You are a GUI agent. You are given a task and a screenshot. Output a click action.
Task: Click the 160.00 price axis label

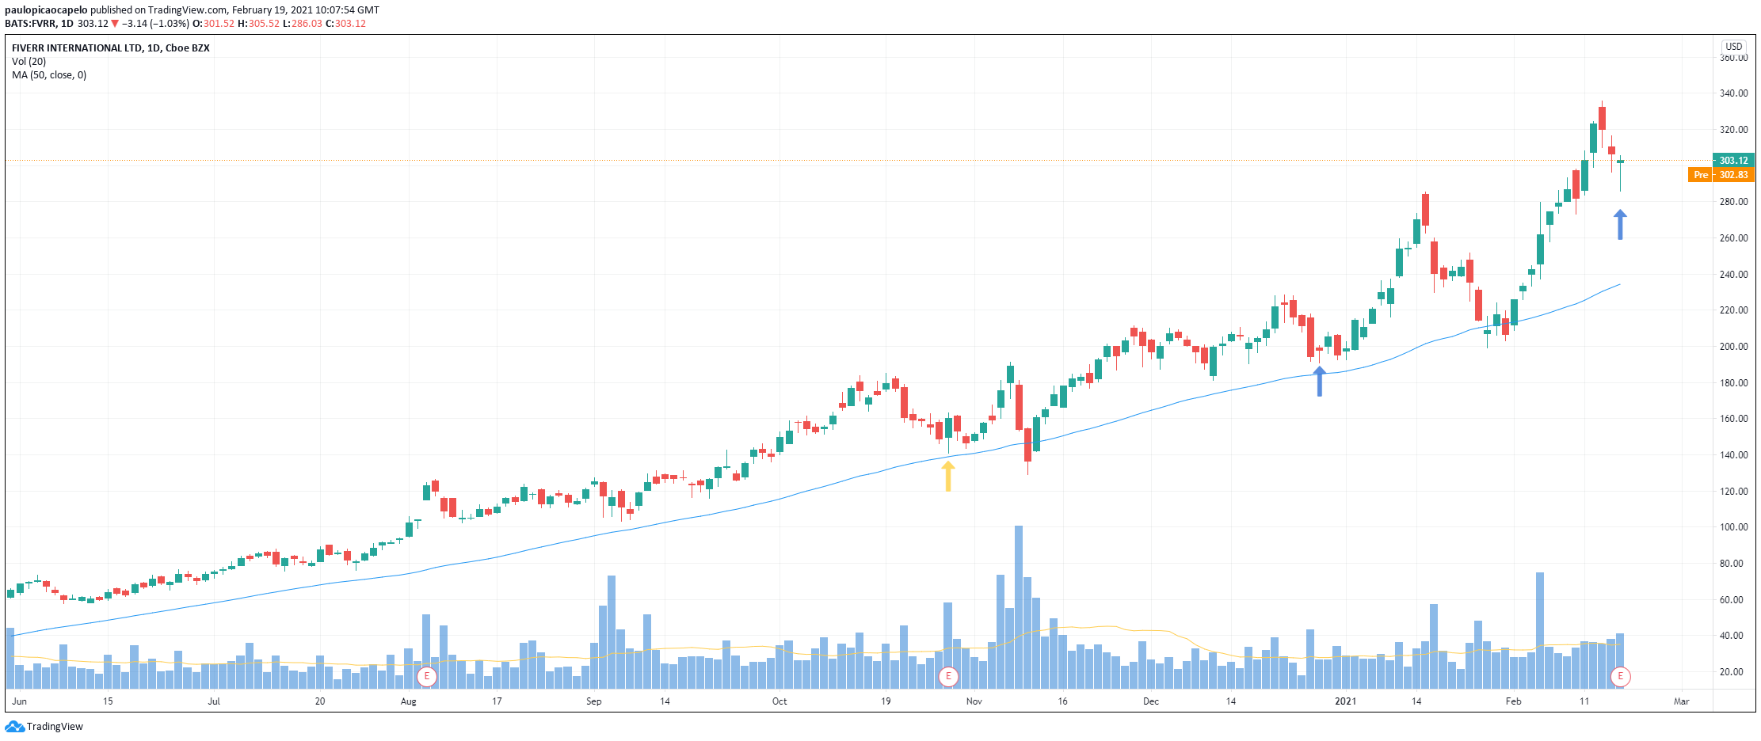coord(1733,419)
